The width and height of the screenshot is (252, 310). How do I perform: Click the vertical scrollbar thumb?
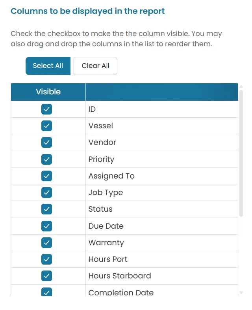tap(241, 153)
